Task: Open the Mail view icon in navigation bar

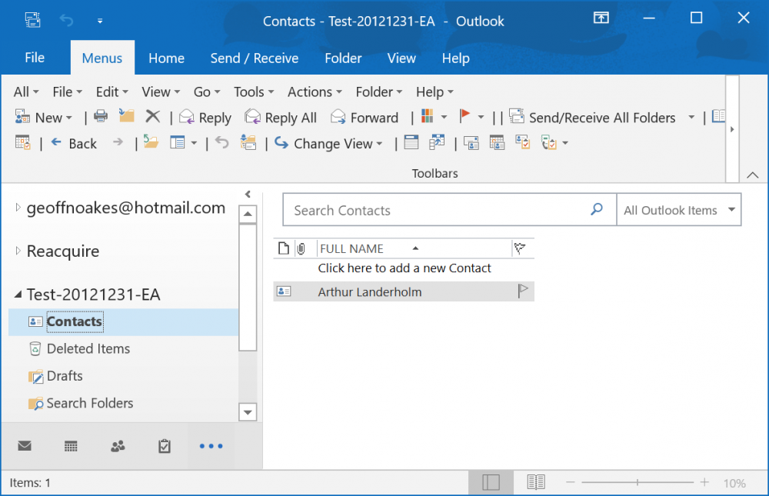Action: [25, 446]
